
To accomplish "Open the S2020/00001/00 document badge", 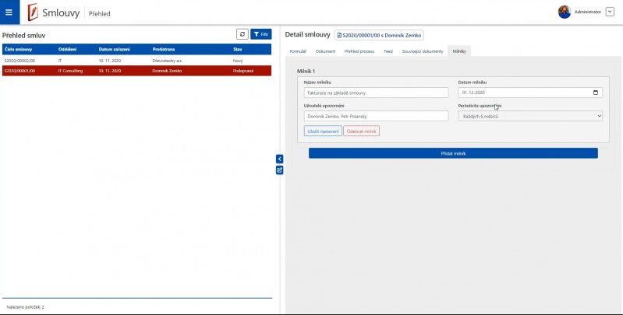I will click(379, 35).
